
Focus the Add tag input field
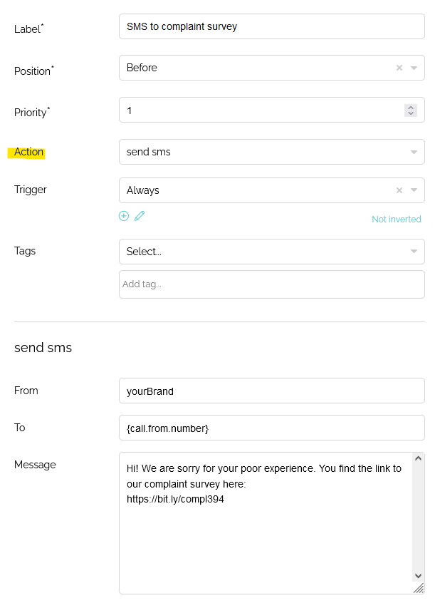[x=272, y=284]
